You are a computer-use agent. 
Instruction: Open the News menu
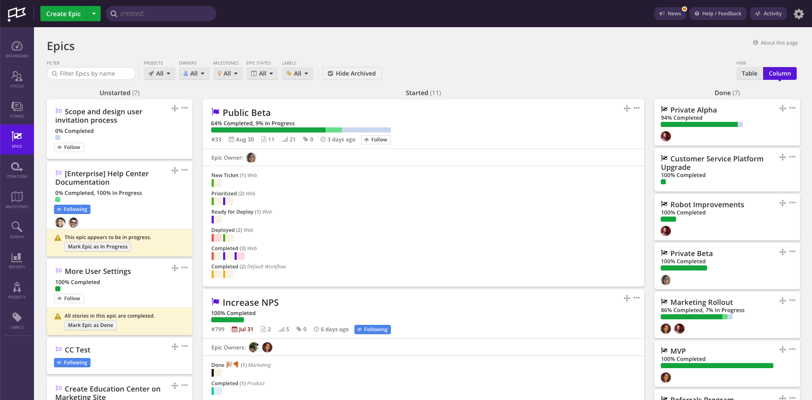coord(670,14)
